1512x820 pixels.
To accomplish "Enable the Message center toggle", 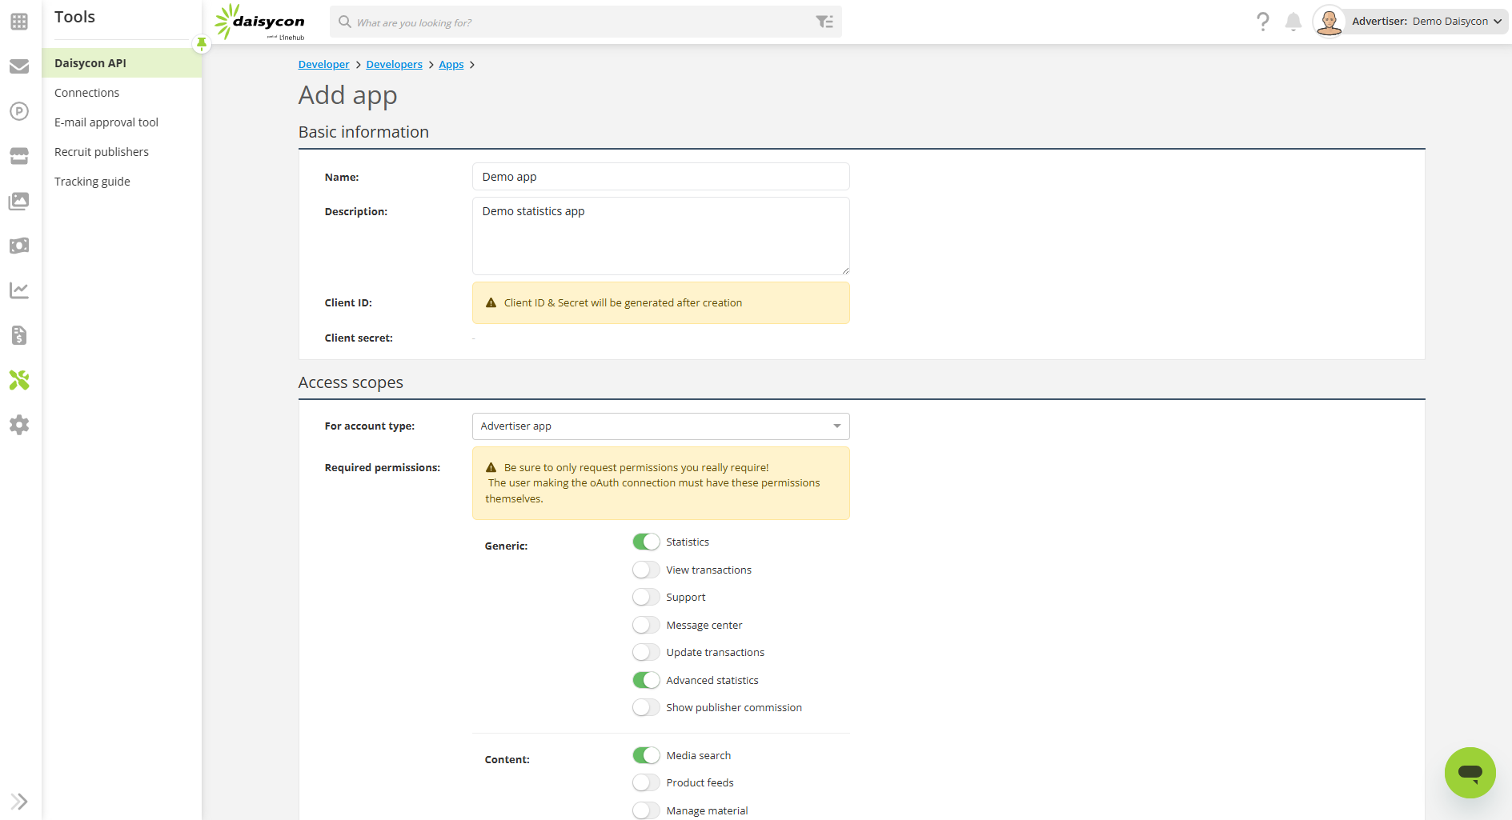I will tap(646, 625).
